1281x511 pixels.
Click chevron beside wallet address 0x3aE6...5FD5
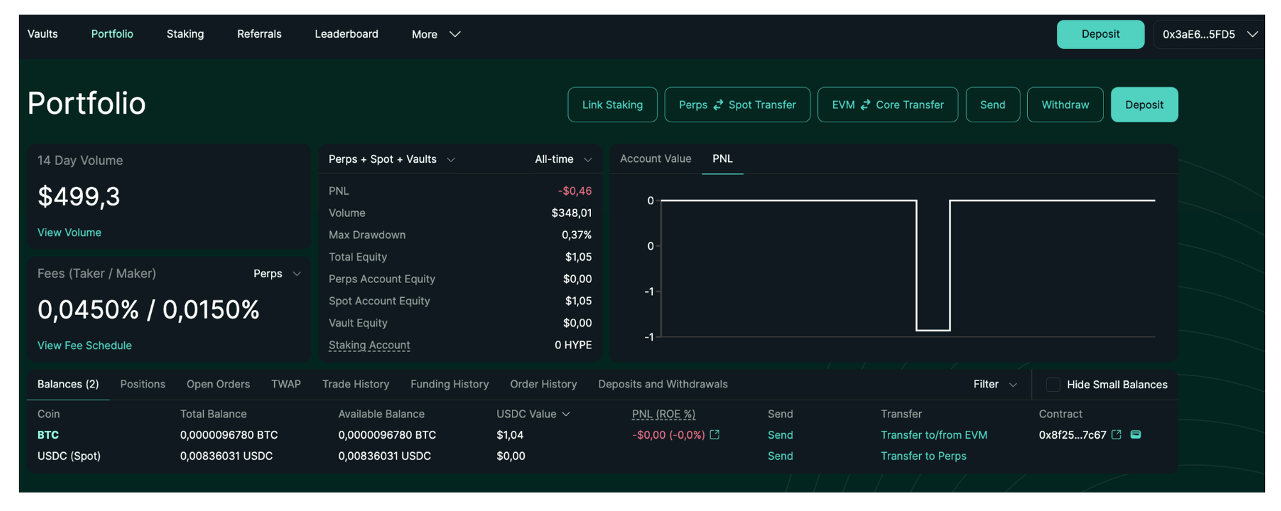click(x=1252, y=35)
